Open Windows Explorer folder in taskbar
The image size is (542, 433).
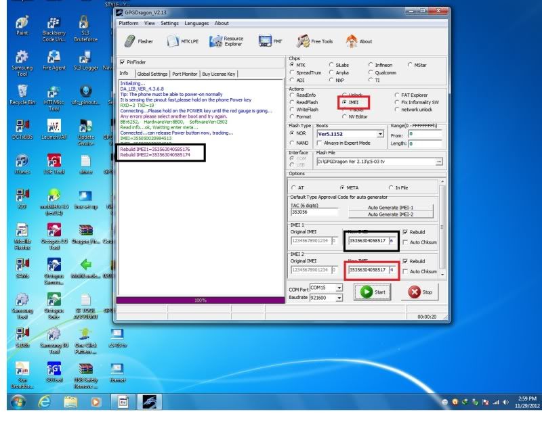(70, 402)
